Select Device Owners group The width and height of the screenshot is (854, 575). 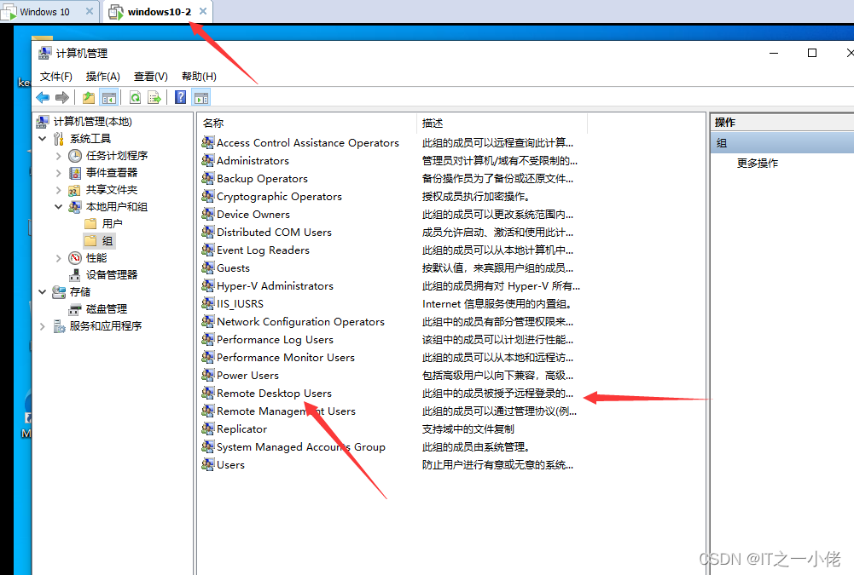pyautogui.click(x=253, y=215)
